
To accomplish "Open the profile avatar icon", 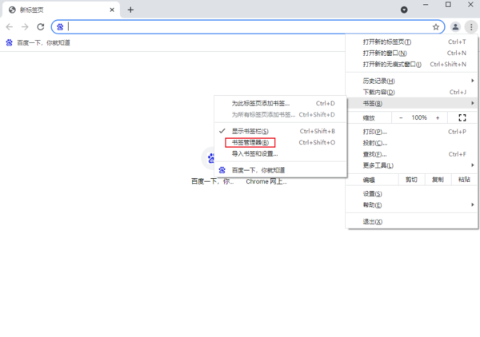I will [456, 26].
